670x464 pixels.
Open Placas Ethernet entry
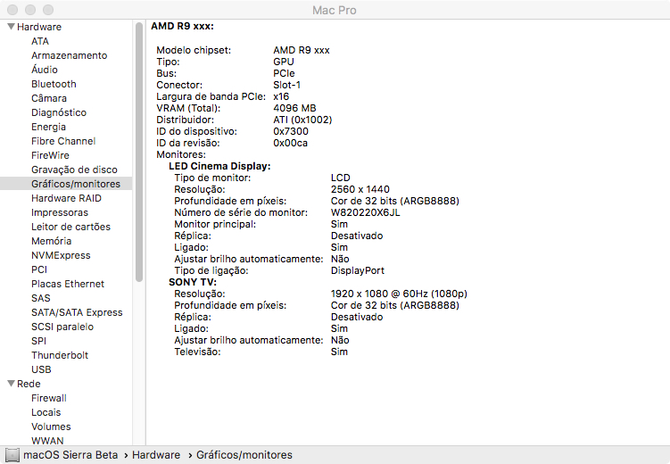(x=68, y=284)
